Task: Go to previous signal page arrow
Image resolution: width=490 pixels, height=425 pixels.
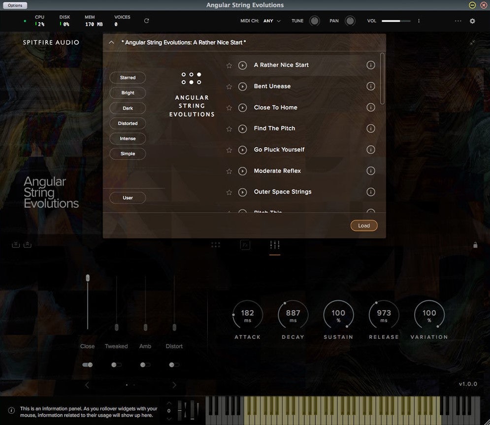Action: pos(87,385)
